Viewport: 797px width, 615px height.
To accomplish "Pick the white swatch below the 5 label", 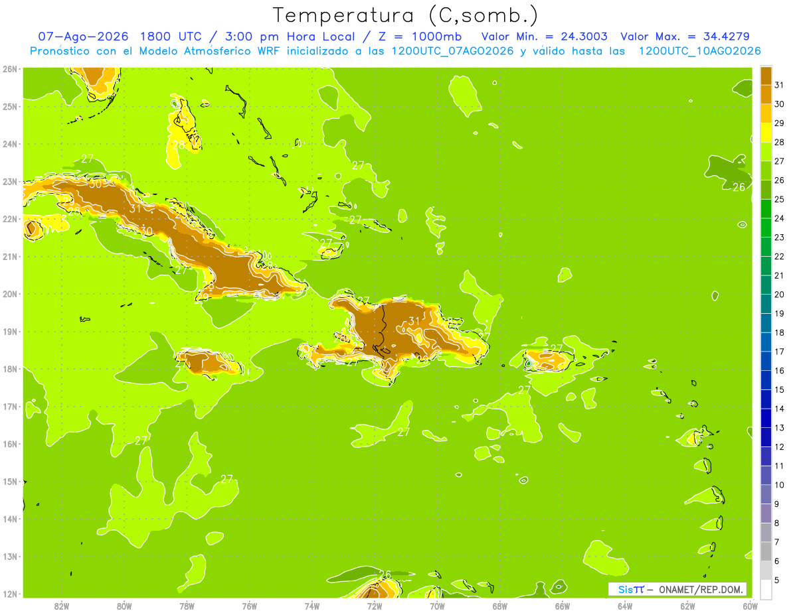I will (766, 590).
